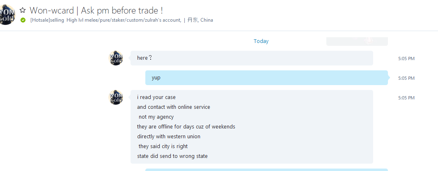
Task: Open Won Gold profile picture in header
Action: pos(7,15)
